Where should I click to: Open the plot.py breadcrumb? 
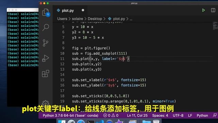119,19
